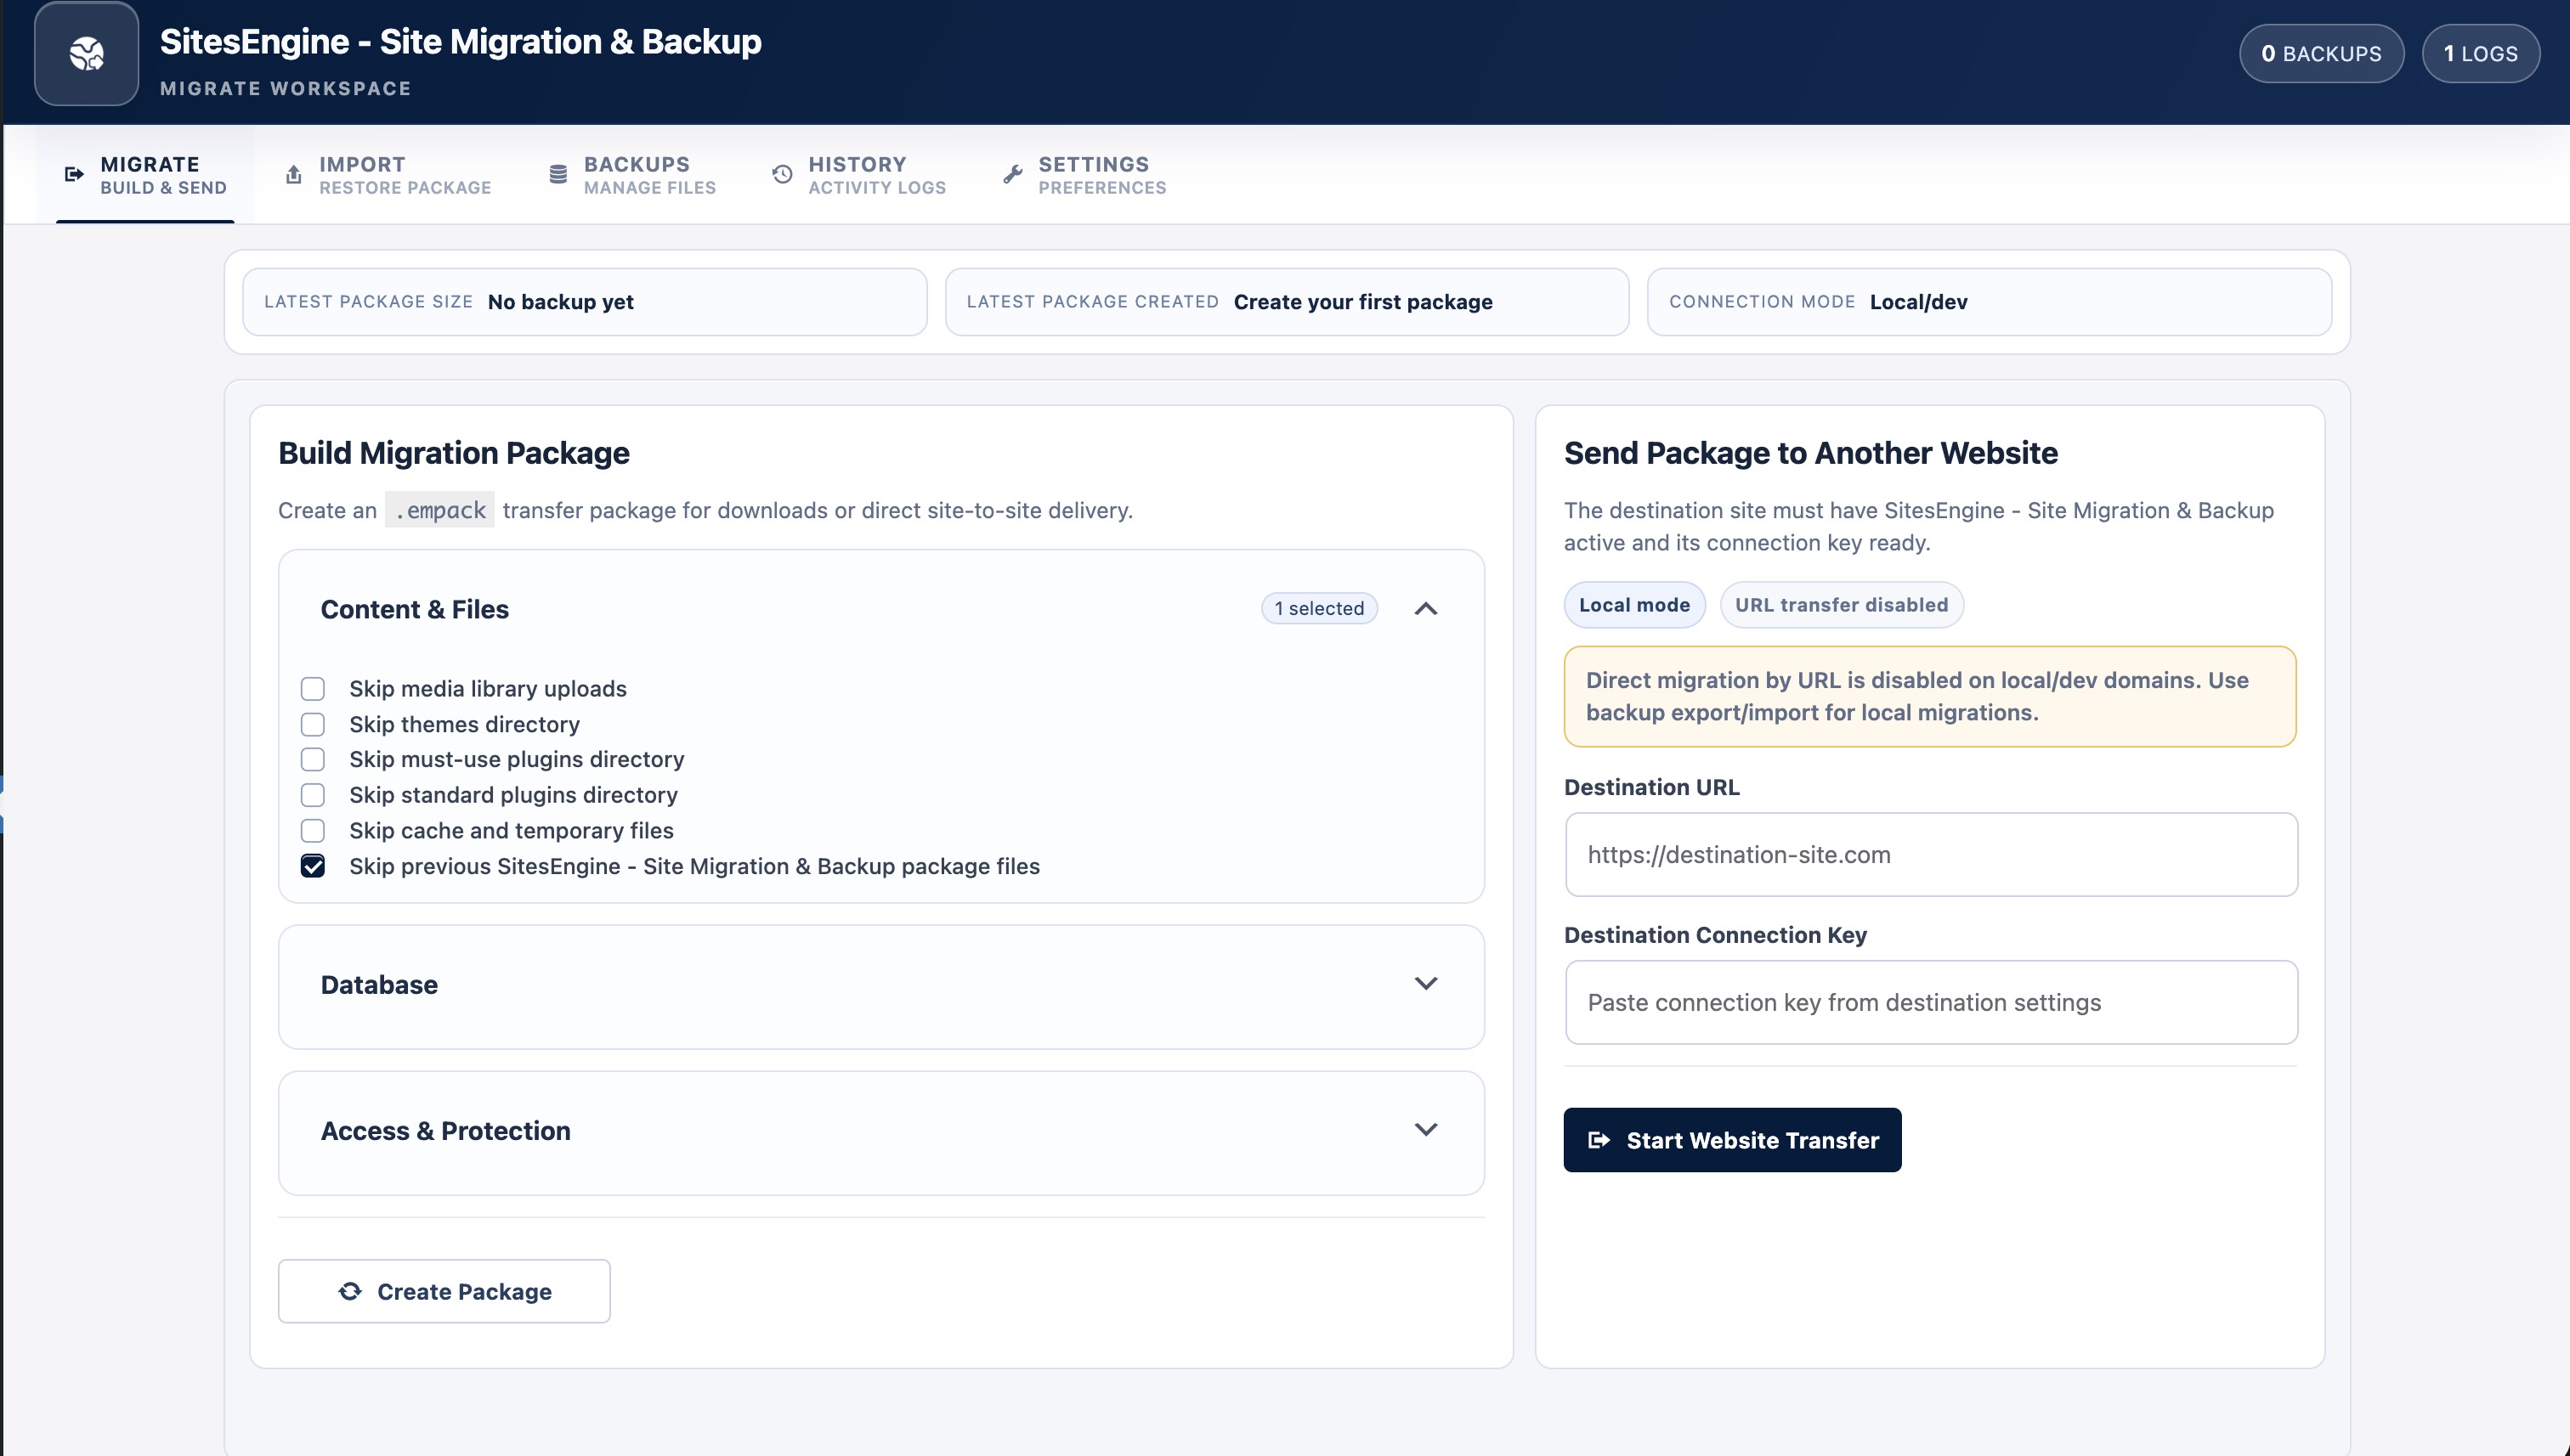Click the URL transfer disabled badge

coord(1842,605)
